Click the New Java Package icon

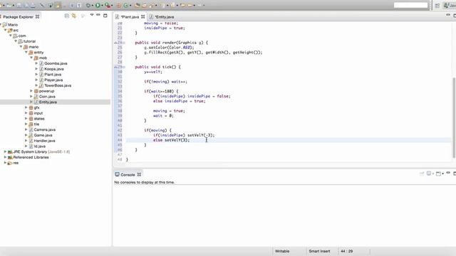click(119, 5)
